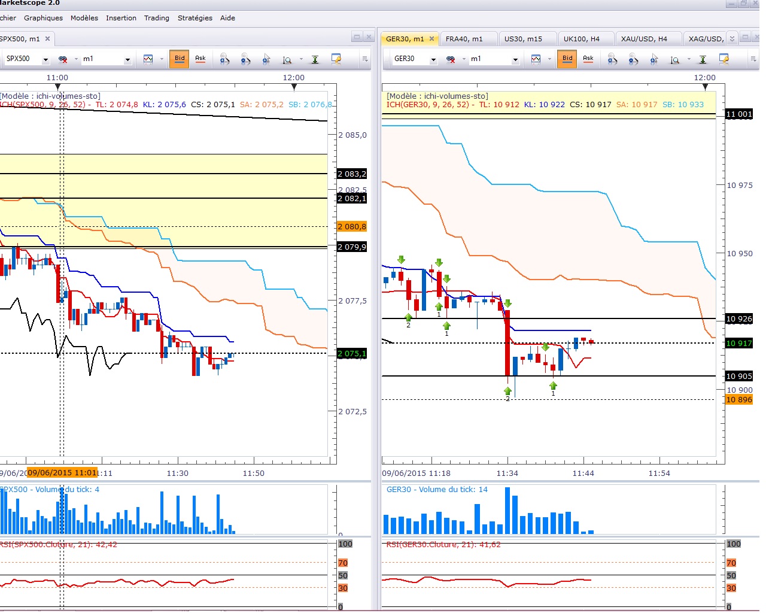Viewport: 766px width, 613px height.
Task: Switch to the UK100, H4 tab
Action: [x=586, y=39]
